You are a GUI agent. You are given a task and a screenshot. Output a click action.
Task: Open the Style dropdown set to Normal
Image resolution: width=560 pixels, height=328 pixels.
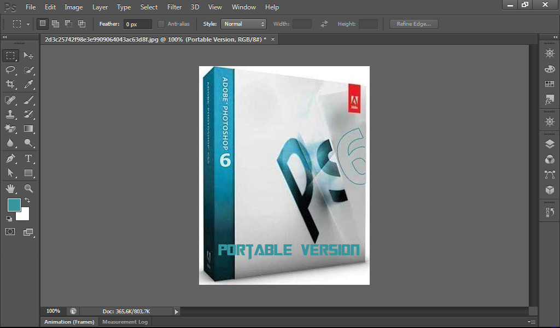point(243,24)
